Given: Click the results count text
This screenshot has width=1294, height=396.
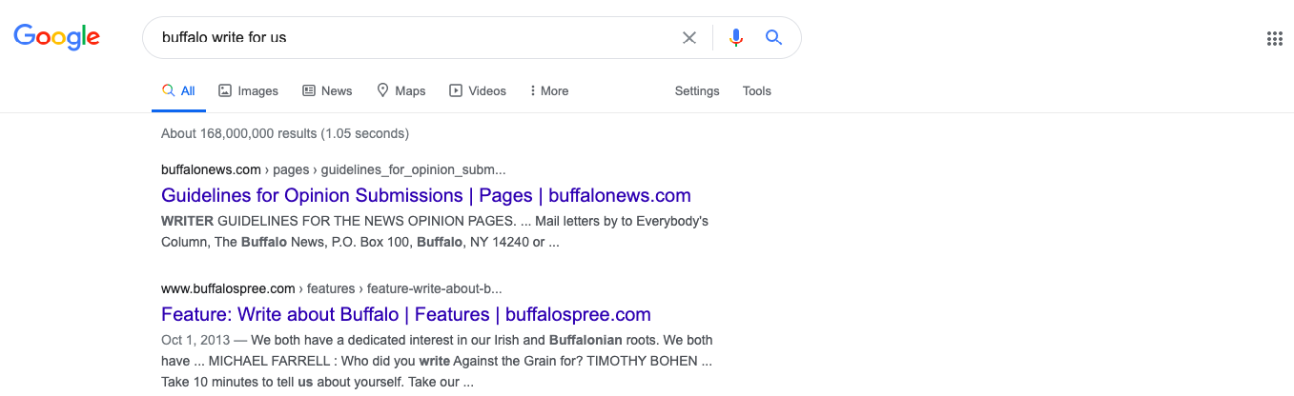Looking at the screenshot, I should coord(285,133).
